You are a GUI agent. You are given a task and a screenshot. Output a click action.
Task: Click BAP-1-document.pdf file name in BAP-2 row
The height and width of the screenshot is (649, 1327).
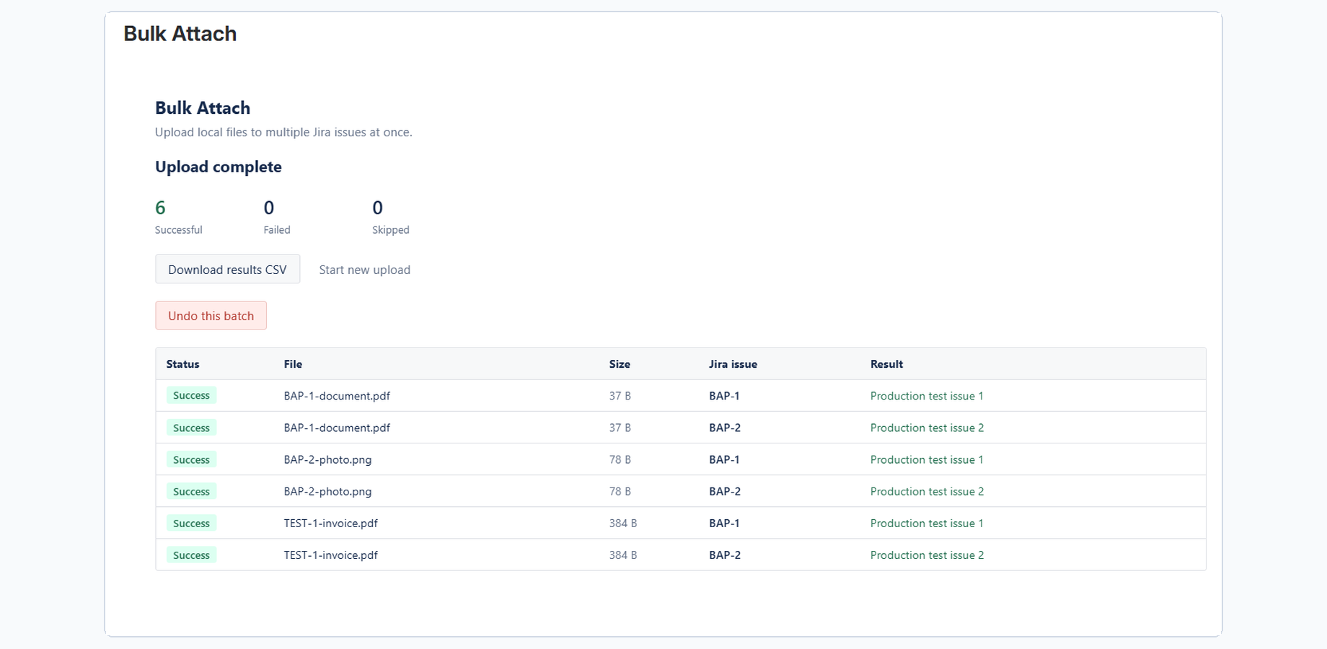coord(337,428)
